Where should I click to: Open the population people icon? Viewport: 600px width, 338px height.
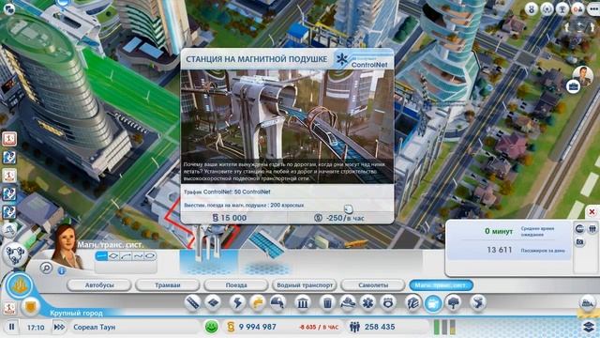pos(354,327)
